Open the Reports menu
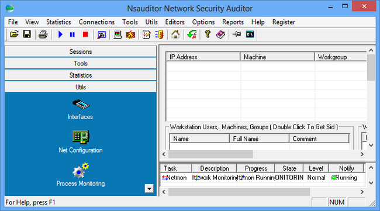 (x=233, y=22)
